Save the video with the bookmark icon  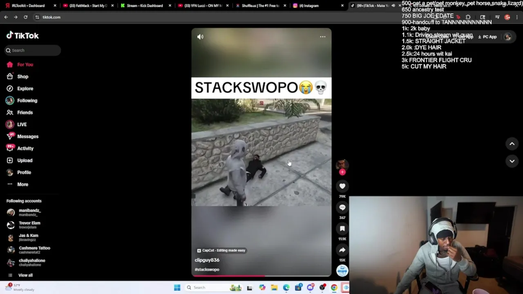pyautogui.click(x=342, y=229)
